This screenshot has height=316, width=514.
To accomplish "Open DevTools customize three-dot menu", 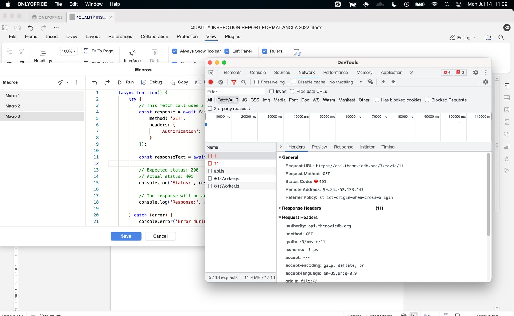I will (x=486, y=72).
